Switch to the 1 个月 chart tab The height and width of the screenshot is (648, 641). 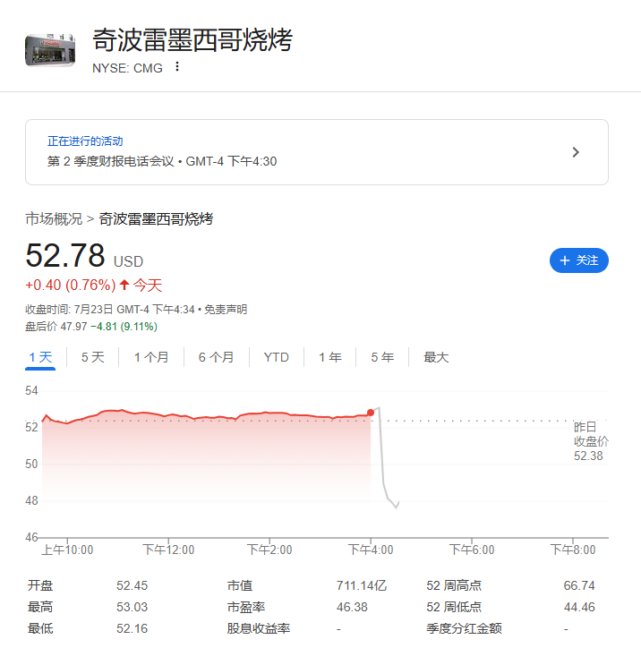pos(151,357)
